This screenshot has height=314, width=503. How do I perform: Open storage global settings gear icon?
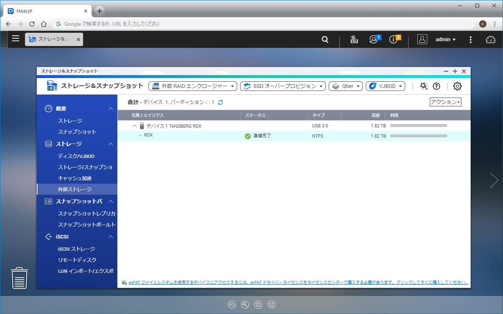click(457, 86)
